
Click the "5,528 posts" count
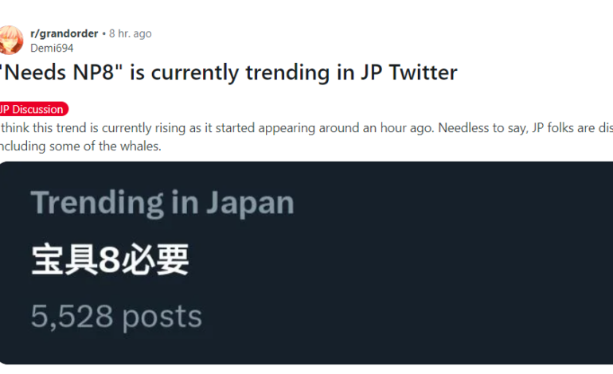(x=116, y=316)
